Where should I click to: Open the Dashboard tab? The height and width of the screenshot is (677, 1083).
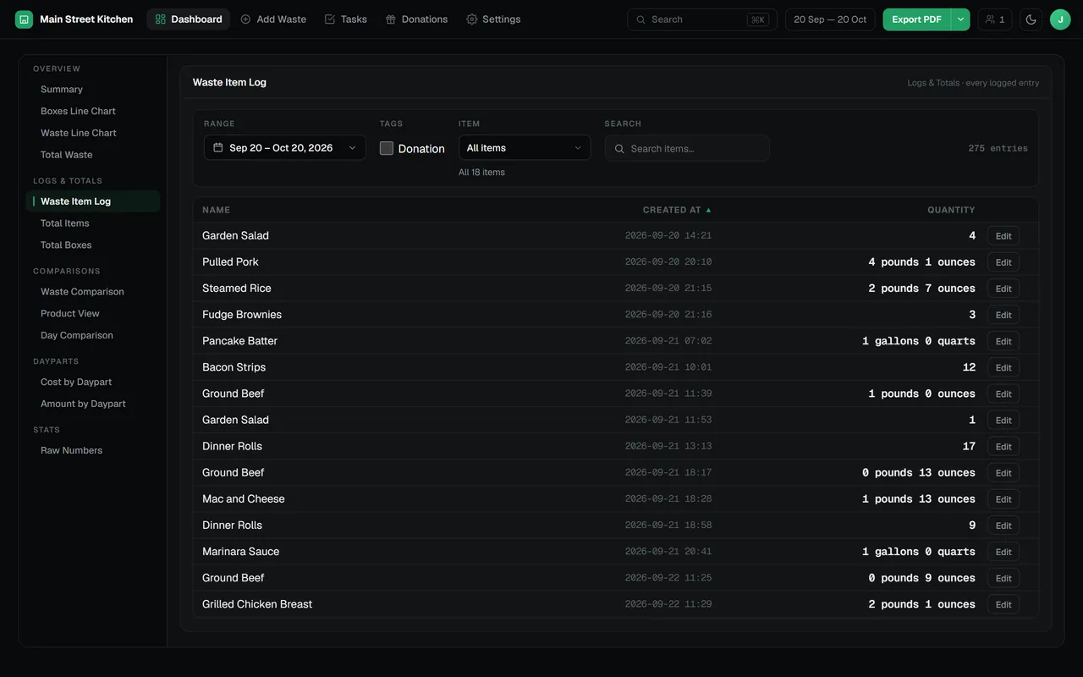(x=188, y=19)
